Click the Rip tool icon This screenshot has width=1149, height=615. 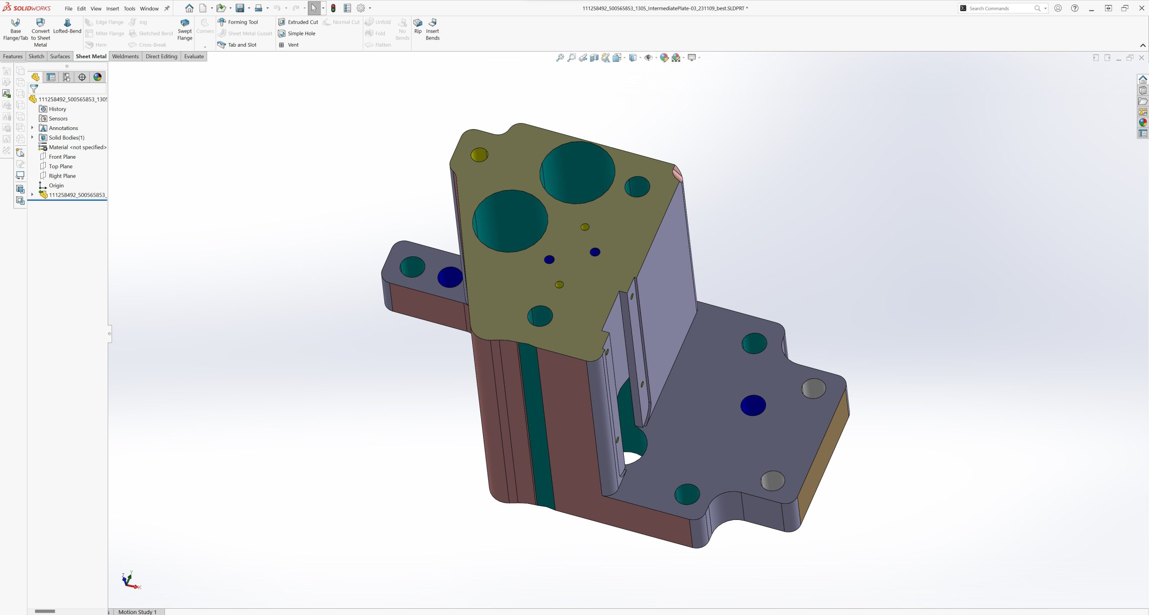point(417,26)
